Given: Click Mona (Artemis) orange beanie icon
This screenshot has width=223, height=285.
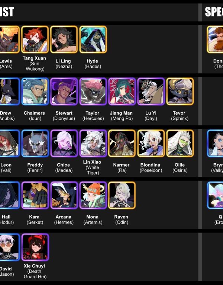Looking at the screenshot, I should pyautogui.click(x=93, y=195).
